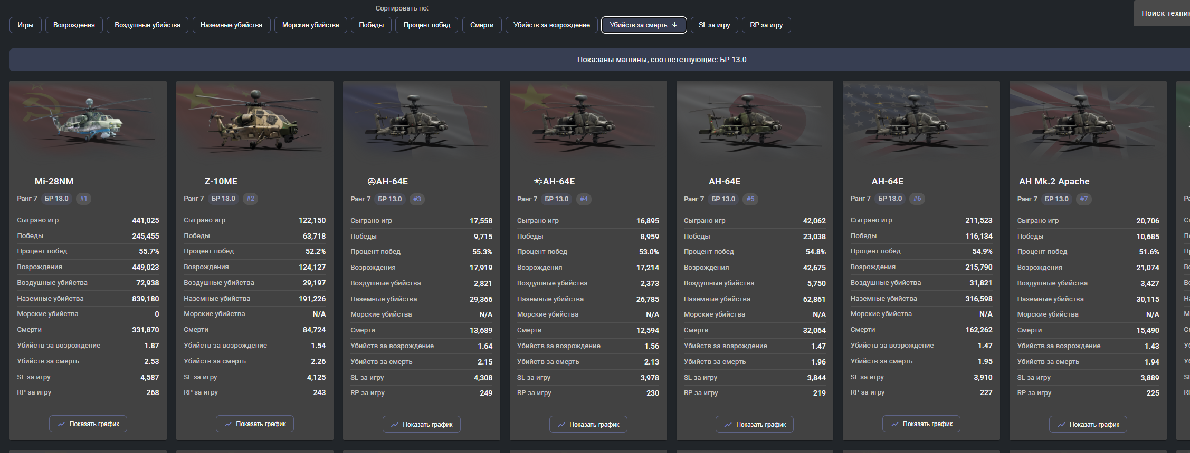This screenshot has height=453, width=1190.
Task: Select the games played value 211,523
Action: pos(979,220)
